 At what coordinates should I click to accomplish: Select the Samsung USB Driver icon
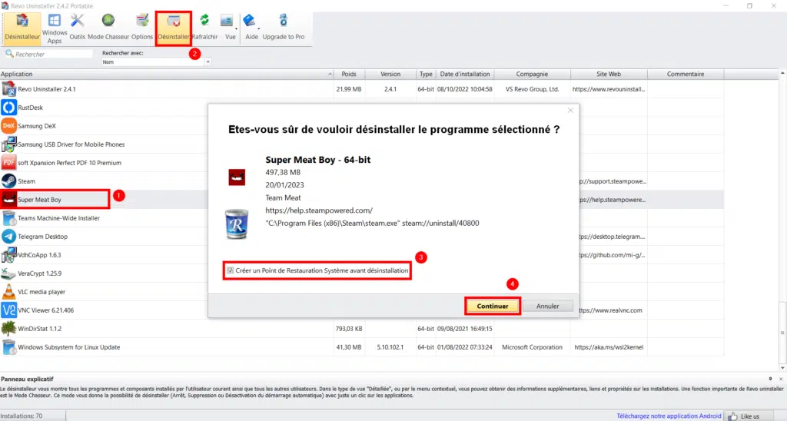coord(8,144)
